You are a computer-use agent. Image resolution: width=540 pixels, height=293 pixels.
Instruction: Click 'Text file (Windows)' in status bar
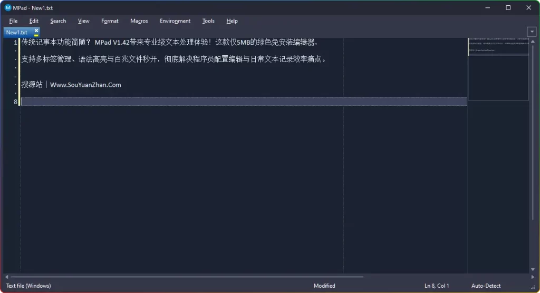tap(28, 286)
